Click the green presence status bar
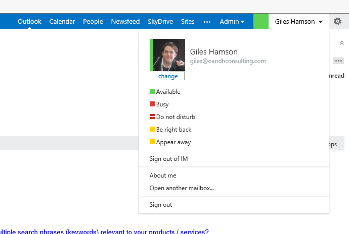Screen dimensions: 349x234 pyautogui.click(x=261, y=22)
